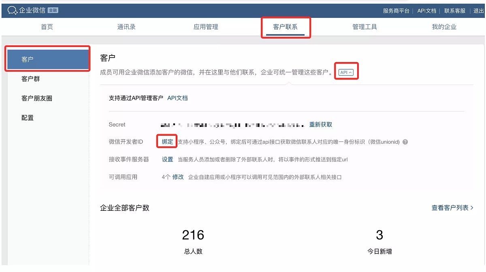Image resolution: width=486 pixels, height=272 pixels.
Task: Open 配置 in the sidebar
Action: tap(28, 118)
